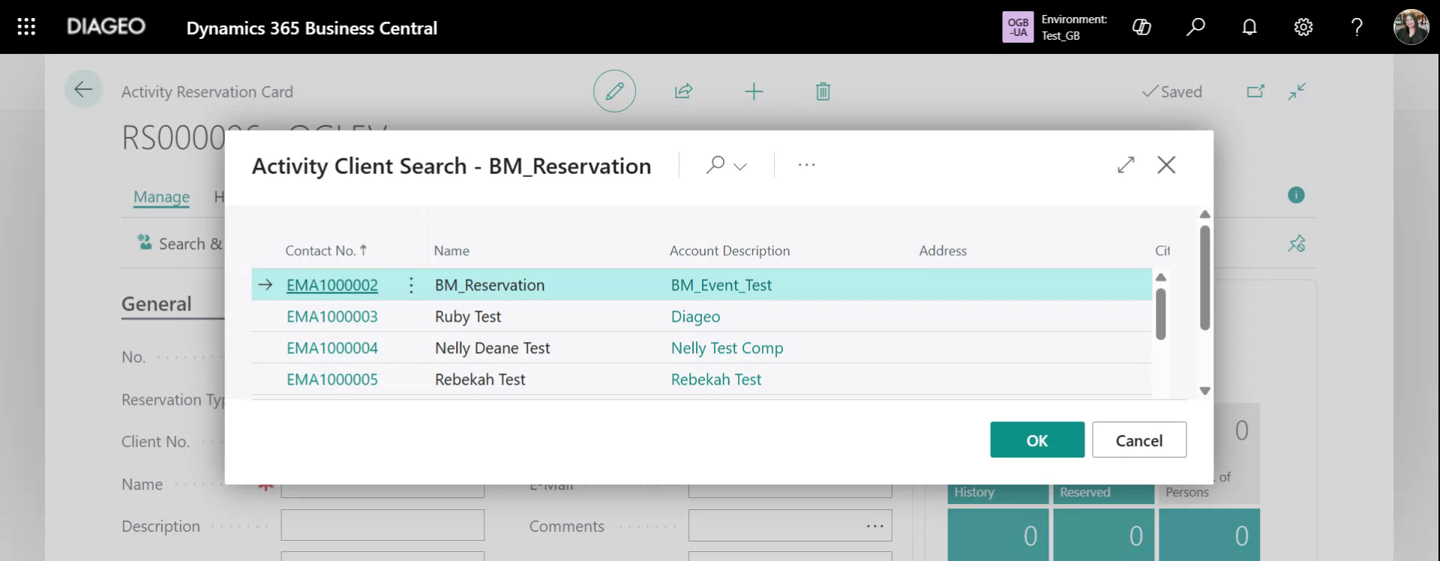Open the Comments field ellipsis button
The image size is (1440, 561).
click(x=875, y=526)
